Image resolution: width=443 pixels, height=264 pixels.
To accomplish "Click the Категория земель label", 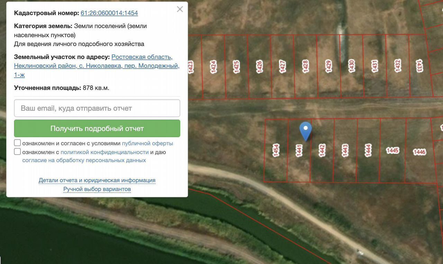I will [43, 26].
